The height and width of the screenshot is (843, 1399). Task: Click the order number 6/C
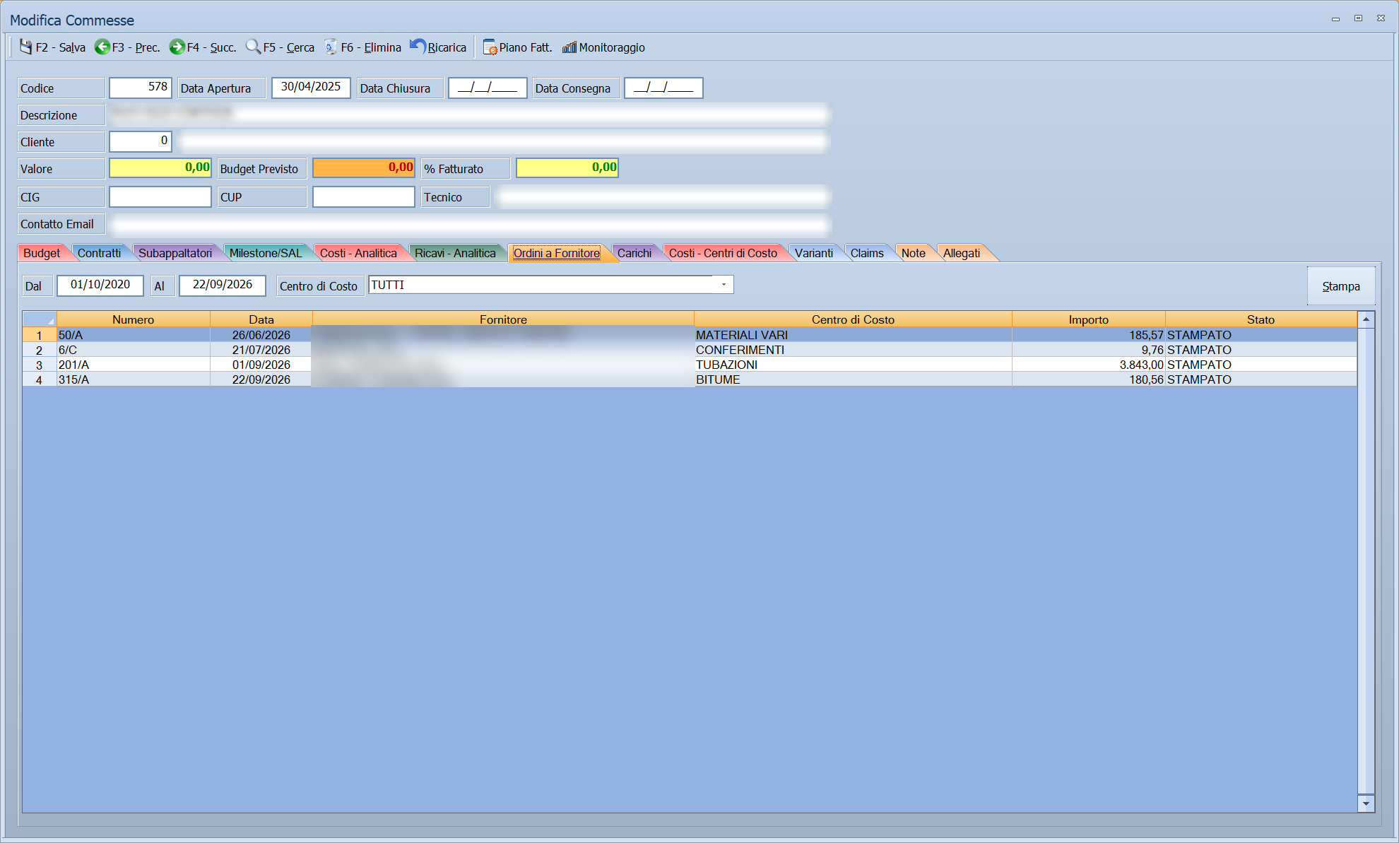[68, 350]
